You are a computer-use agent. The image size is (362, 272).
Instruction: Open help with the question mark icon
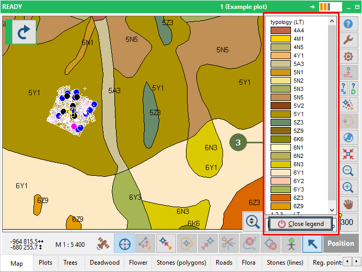[x=348, y=24]
